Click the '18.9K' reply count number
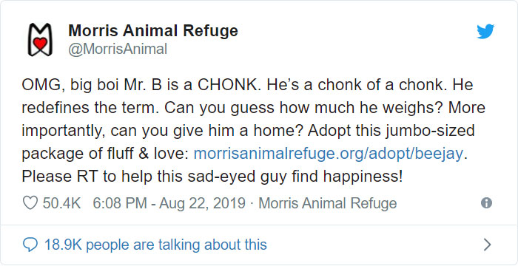The height and width of the screenshot is (266, 518). pyautogui.click(x=62, y=245)
